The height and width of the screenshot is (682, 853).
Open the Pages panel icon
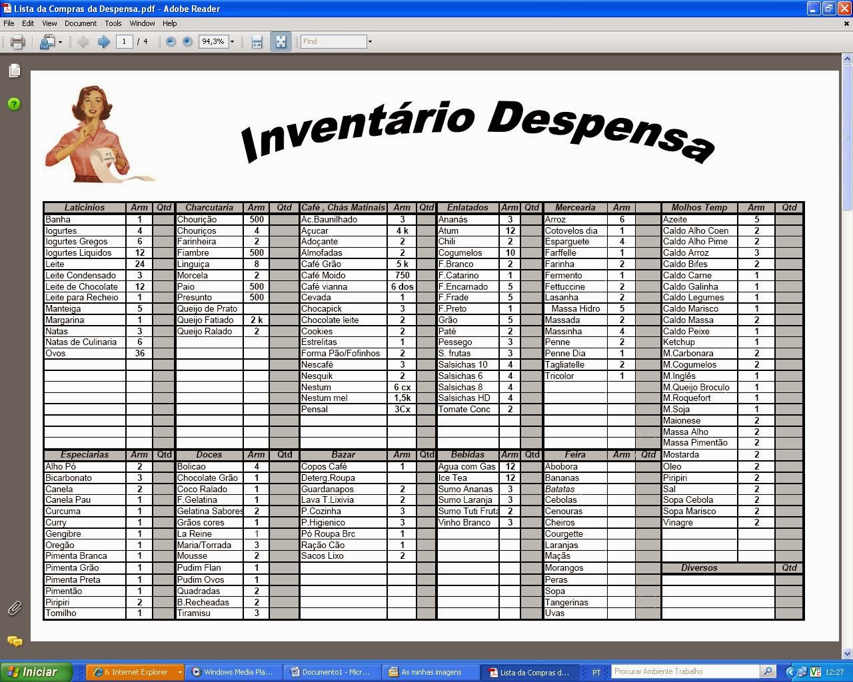tap(14, 71)
